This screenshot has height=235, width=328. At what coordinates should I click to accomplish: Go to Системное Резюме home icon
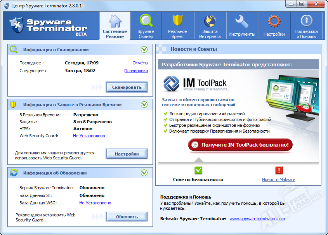point(115,21)
